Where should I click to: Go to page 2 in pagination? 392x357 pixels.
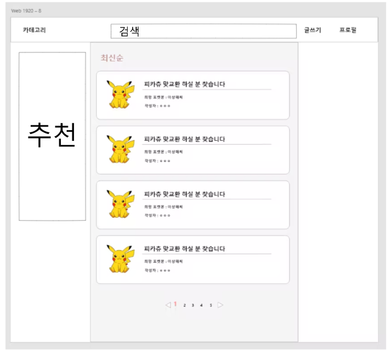185,305
